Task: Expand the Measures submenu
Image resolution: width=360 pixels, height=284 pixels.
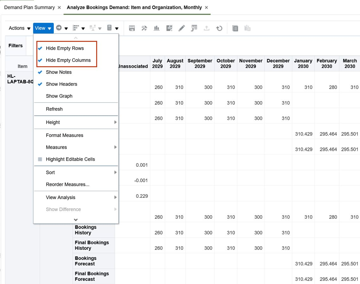Action: pos(56,147)
